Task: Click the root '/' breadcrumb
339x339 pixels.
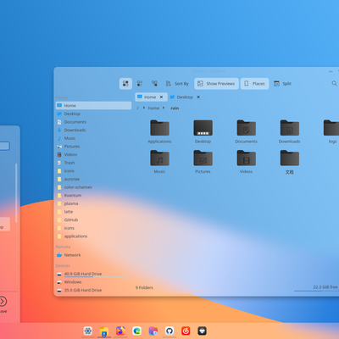Action: click(x=137, y=108)
